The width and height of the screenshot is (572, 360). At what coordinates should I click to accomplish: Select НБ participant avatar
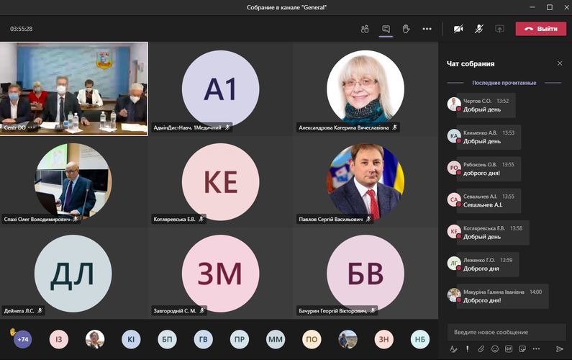coord(420,339)
